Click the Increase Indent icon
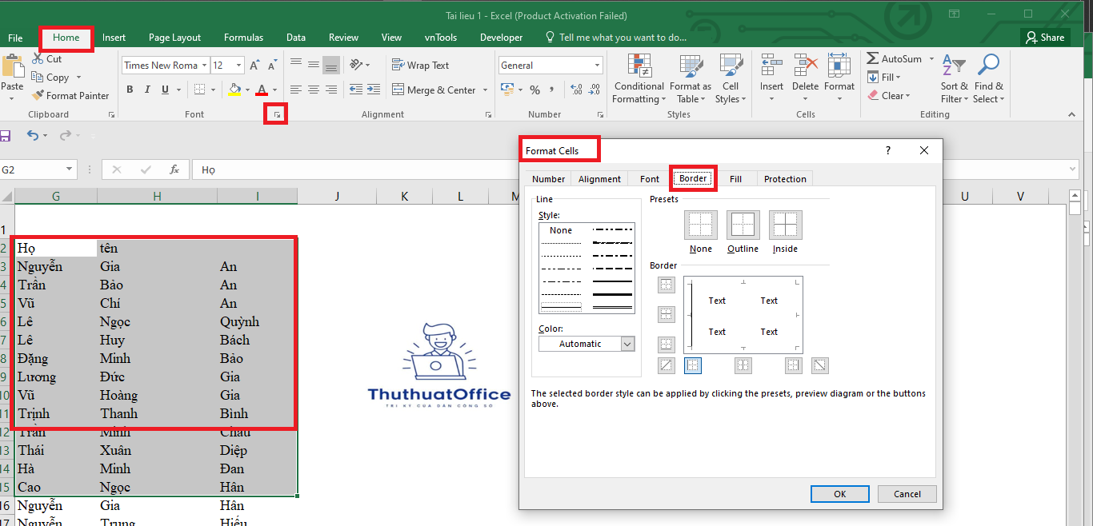Viewport: 1093px width, 526px height. 374,90
